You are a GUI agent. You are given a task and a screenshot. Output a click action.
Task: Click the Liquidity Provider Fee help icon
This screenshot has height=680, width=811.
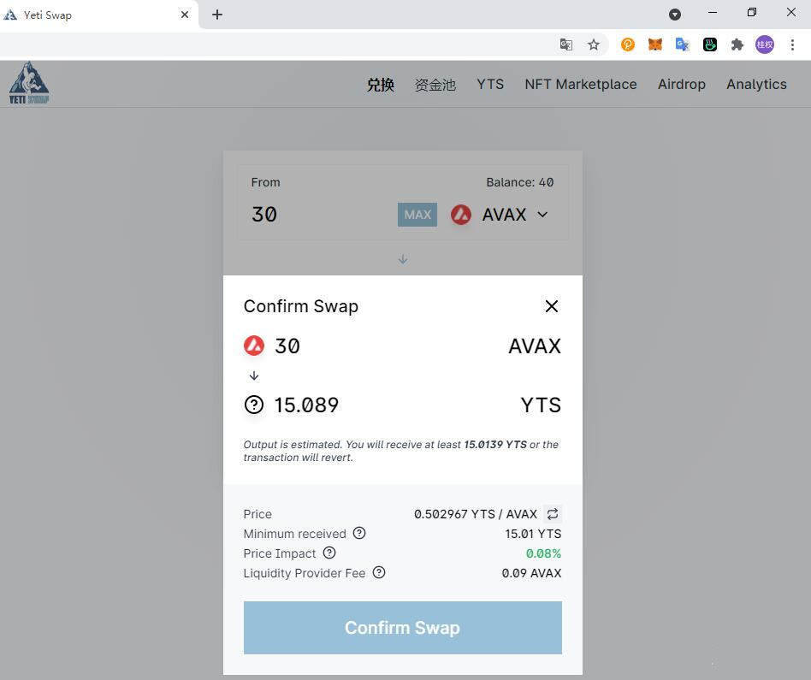379,572
